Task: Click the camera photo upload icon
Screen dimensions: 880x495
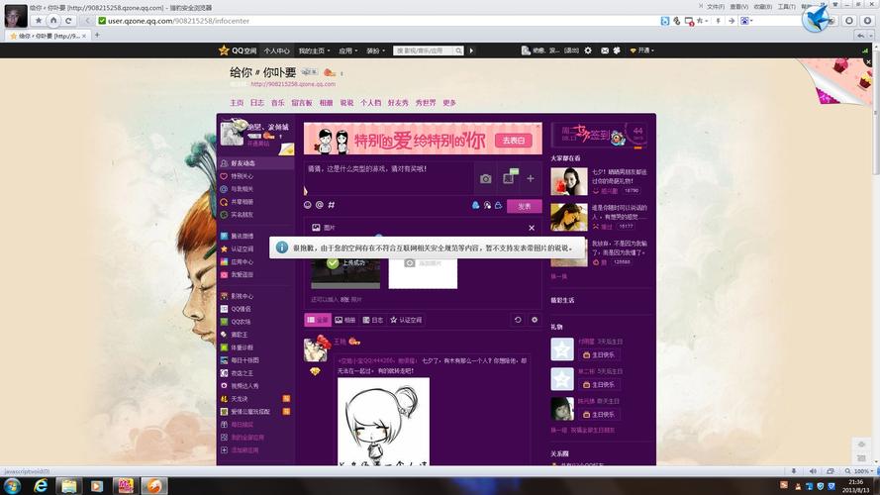Action: [x=485, y=178]
